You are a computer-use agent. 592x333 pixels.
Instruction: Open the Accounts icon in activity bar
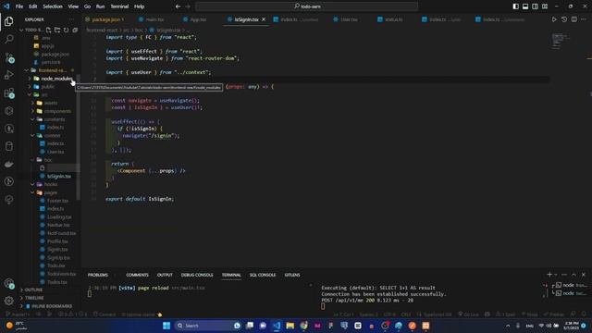click(9, 284)
